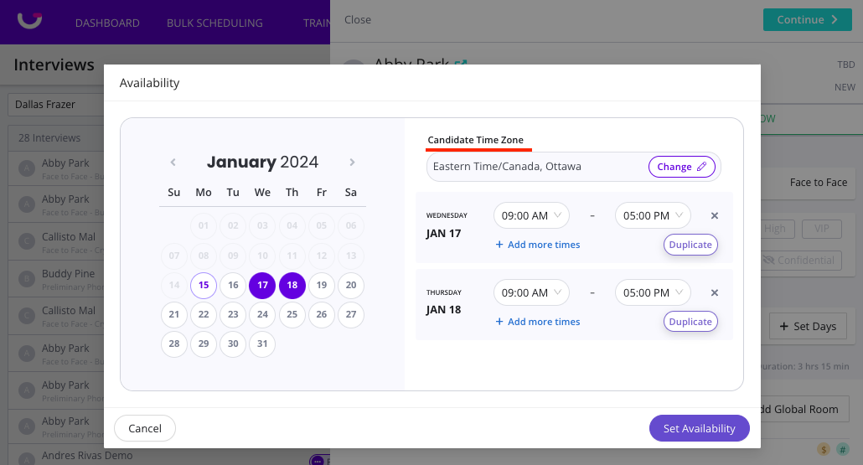The image size is (863, 465).
Task: Select January 31 on the calendar
Action: point(262,344)
